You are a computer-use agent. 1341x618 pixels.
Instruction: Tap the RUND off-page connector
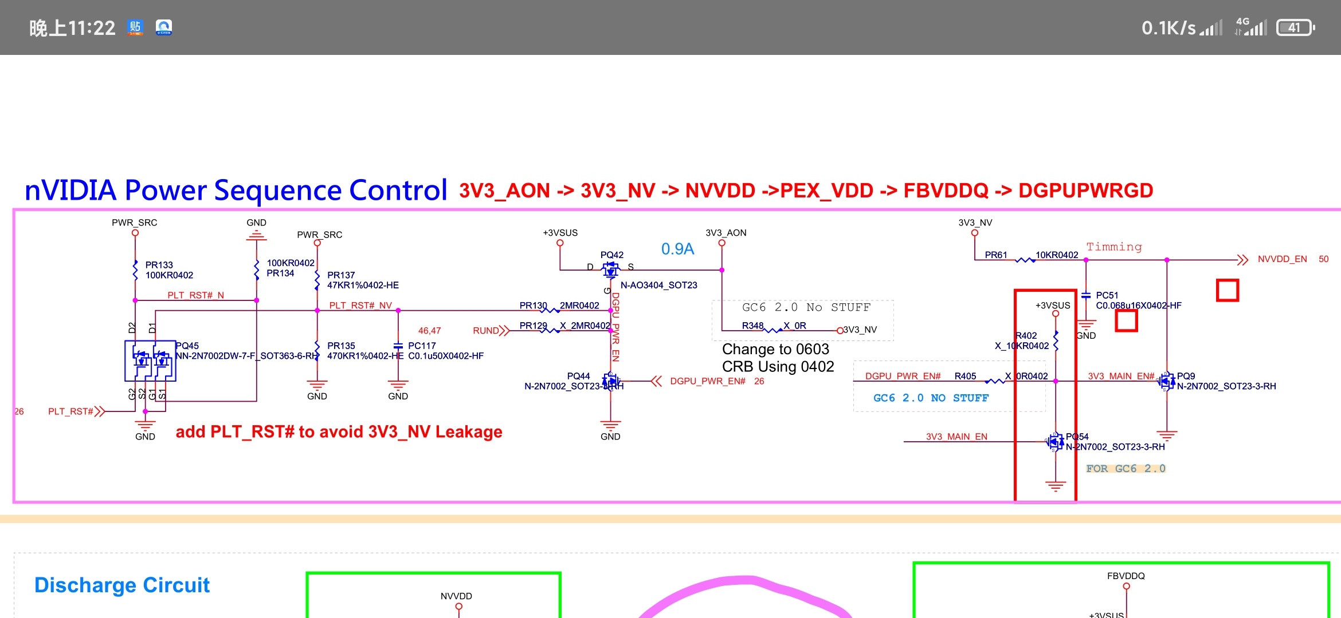point(503,331)
